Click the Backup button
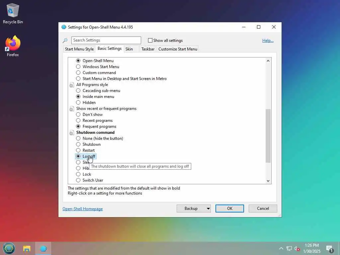The image size is (340, 255). point(191,209)
